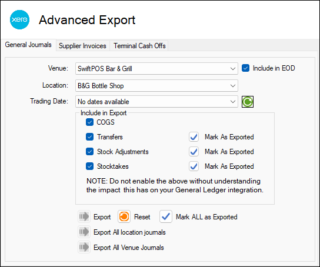The width and height of the screenshot is (320, 267).
Task: Click the B&G Bottle Shop location field
Action: click(156, 86)
